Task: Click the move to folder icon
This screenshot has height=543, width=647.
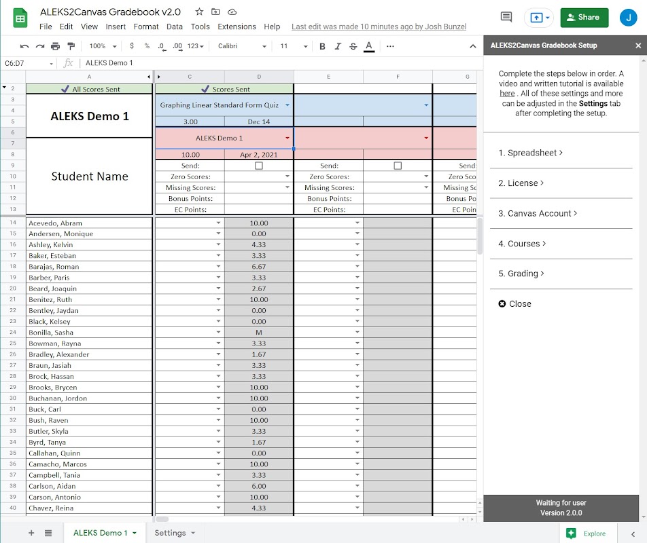Action: (215, 12)
